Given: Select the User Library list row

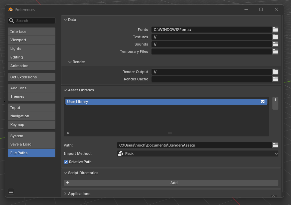Looking at the screenshot, I should (x=166, y=102).
